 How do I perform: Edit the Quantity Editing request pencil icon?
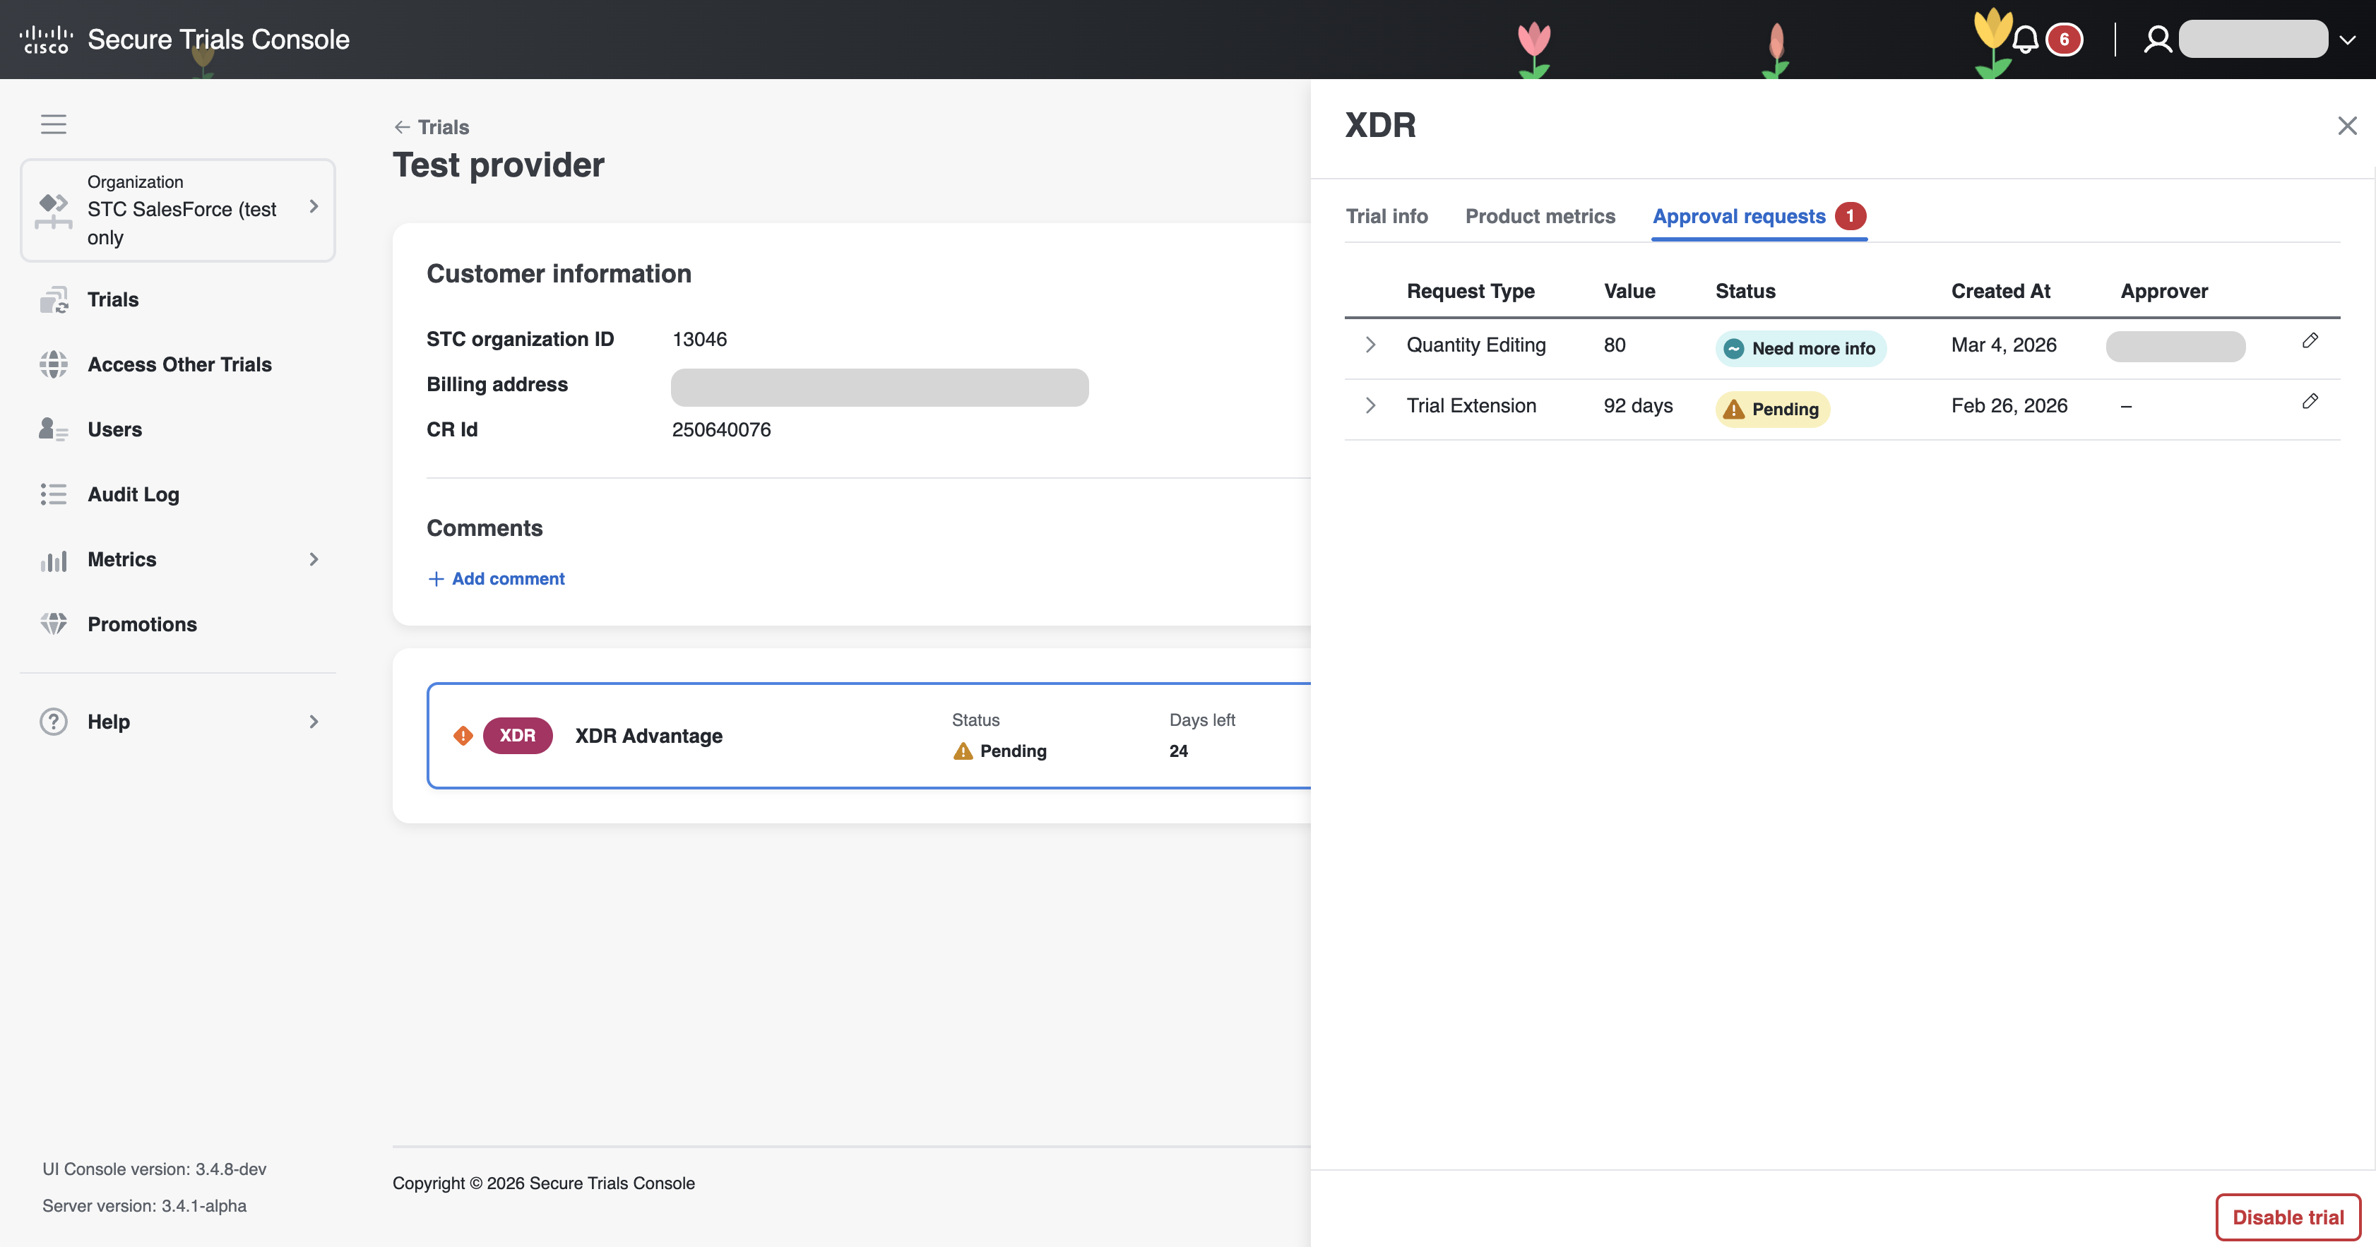click(2310, 341)
